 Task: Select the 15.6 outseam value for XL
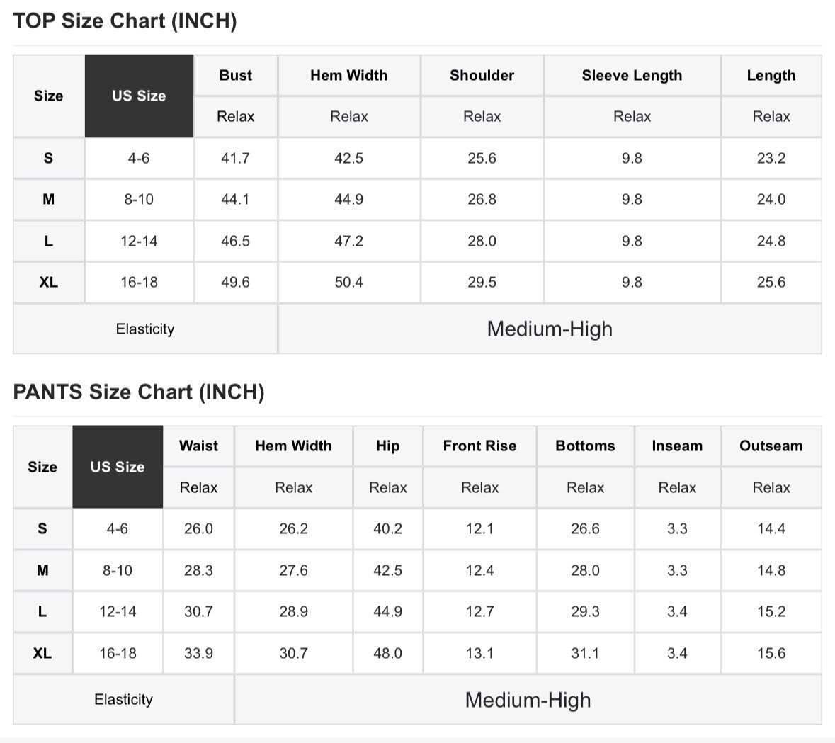pos(771,653)
